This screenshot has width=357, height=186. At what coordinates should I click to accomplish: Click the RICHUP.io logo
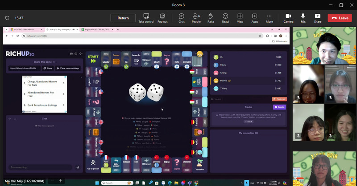point(20,54)
